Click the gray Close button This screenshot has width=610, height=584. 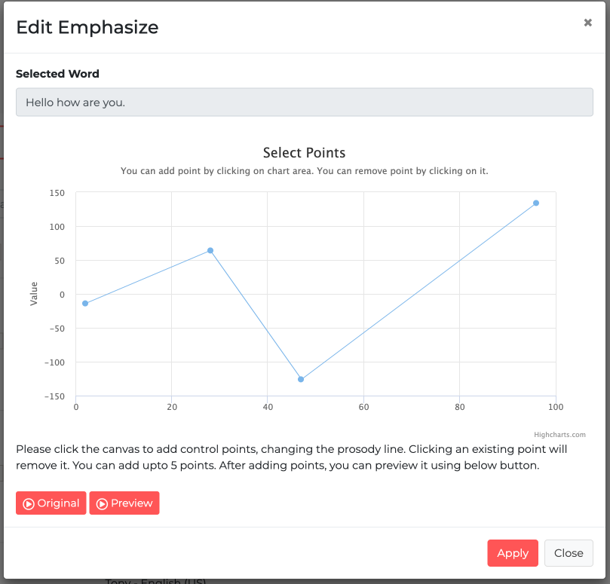[569, 553]
